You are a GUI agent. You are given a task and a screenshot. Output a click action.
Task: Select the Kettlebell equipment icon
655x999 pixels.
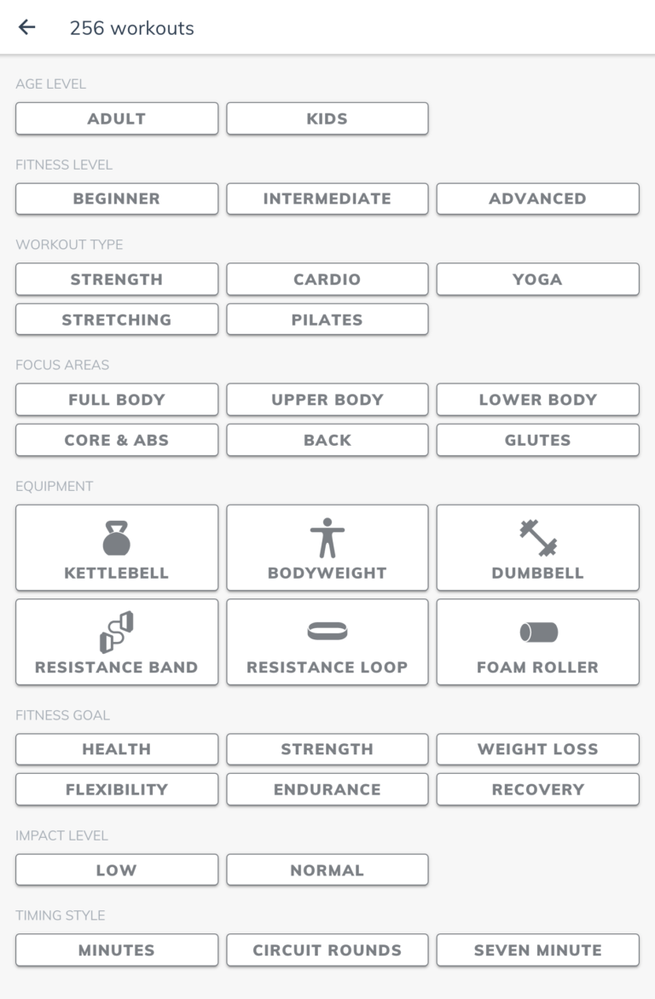click(x=117, y=538)
